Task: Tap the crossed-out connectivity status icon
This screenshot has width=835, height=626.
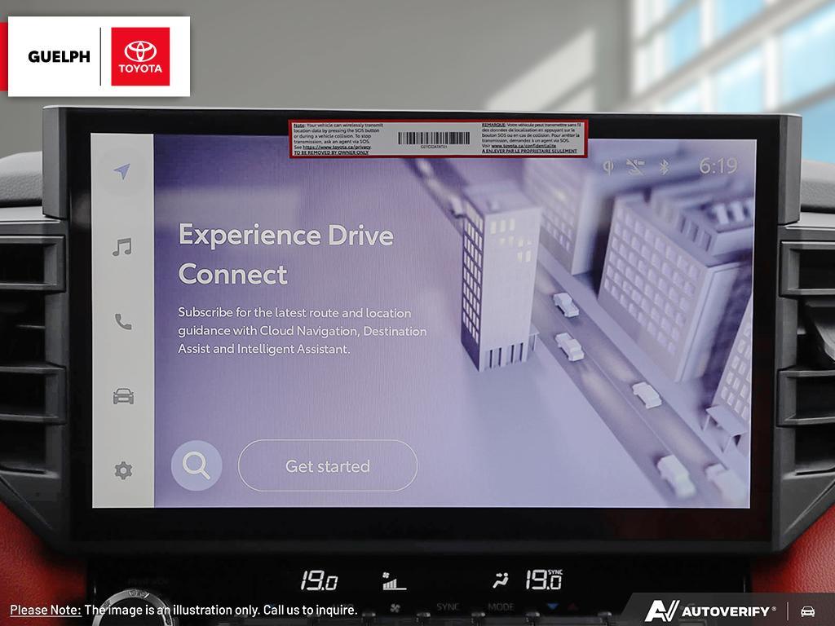Action: 635,167
